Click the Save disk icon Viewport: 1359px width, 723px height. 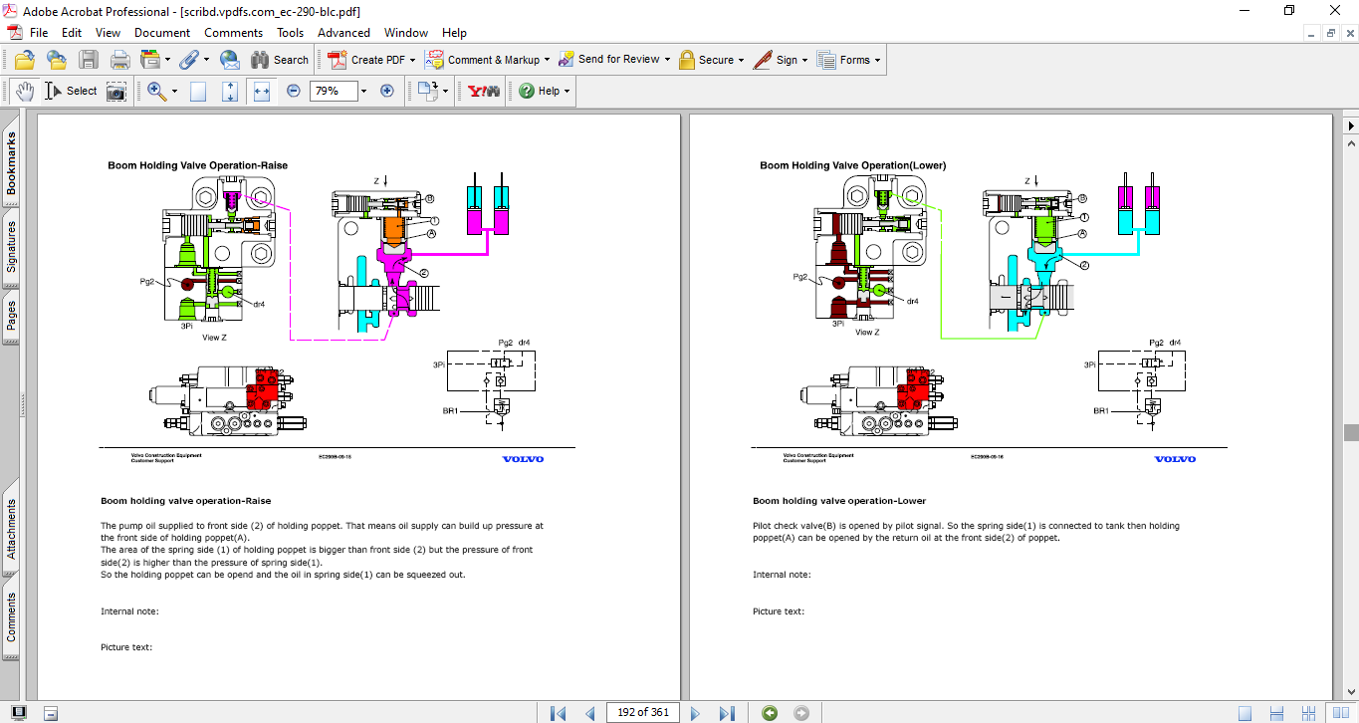[89, 60]
